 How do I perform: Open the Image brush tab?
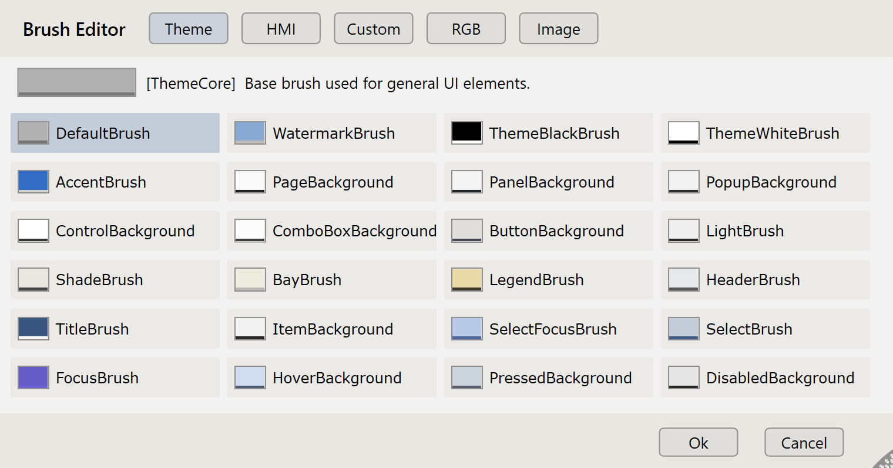pyautogui.click(x=558, y=29)
